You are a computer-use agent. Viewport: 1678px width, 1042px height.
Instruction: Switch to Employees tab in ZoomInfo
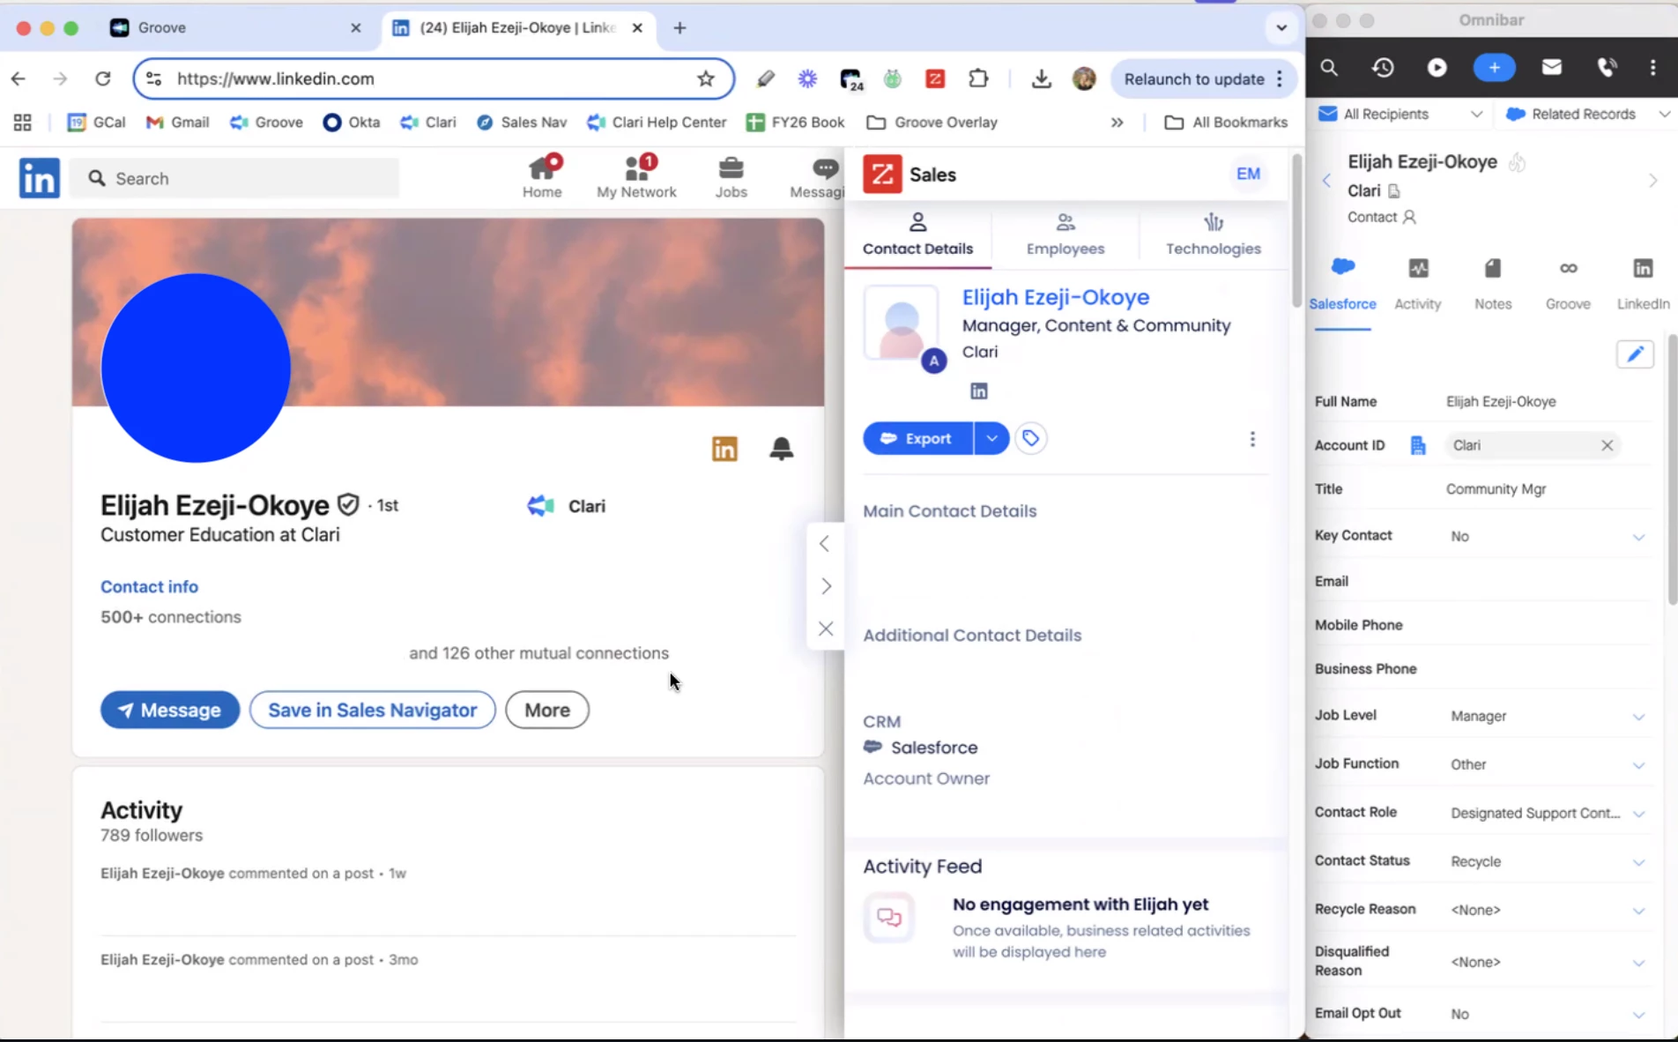(x=1065, y=234)
